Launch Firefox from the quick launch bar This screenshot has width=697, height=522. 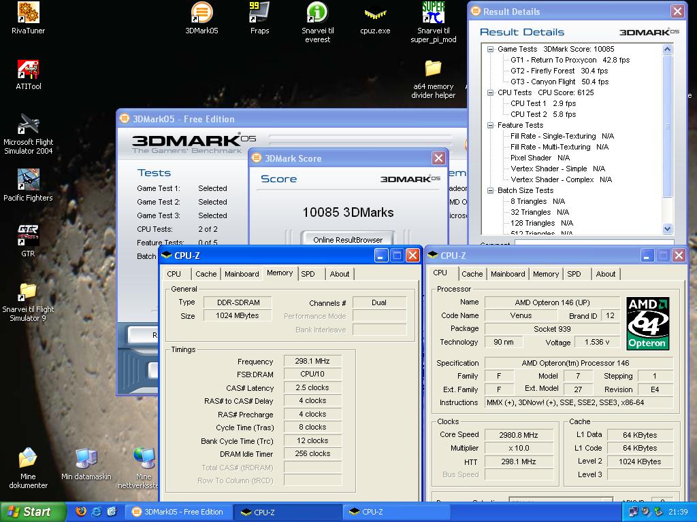pyautogui.click(x=81, y=512)
